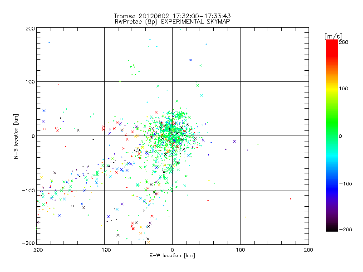The height and width of the screenshot is (272, 363).
Task: Click the plot title line 'Tromsø 20120602 17:32:00-17:33:43'
Action: [172, 16]
